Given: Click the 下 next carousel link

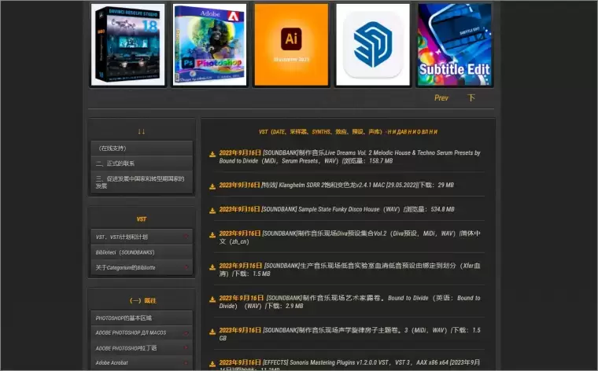Looking at the screenshot, I should click(471, 98).
